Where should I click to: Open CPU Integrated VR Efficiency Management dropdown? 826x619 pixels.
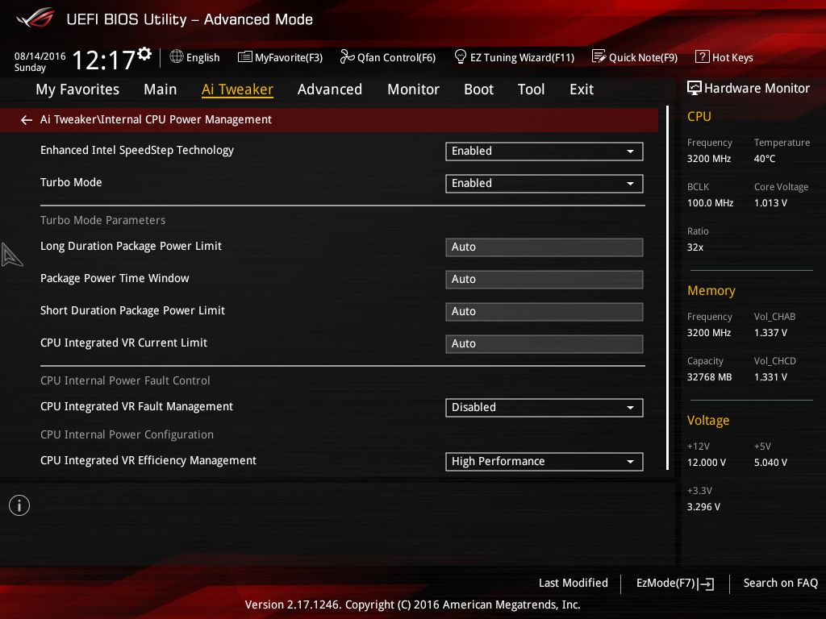click(544, 461)
